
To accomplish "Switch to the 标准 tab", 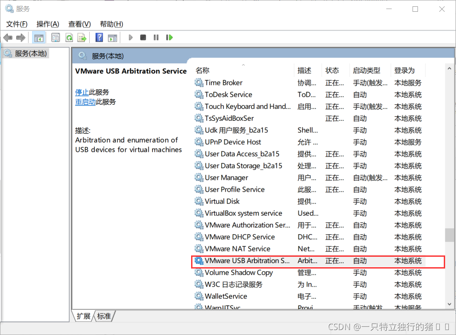I will pos(104,316).
